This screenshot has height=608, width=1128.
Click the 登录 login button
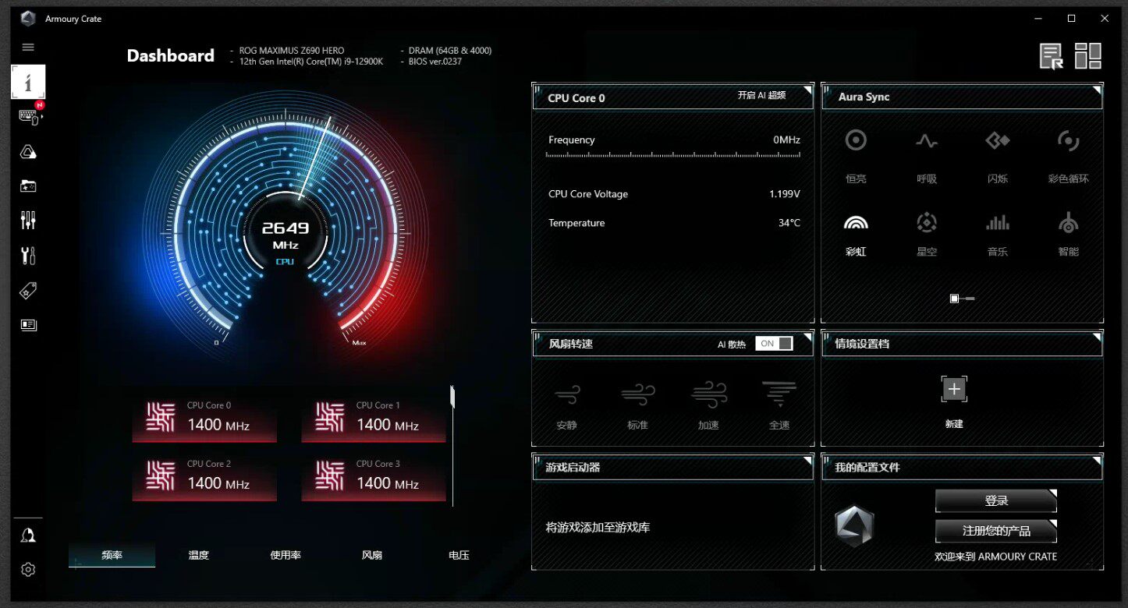pos(996,501)
